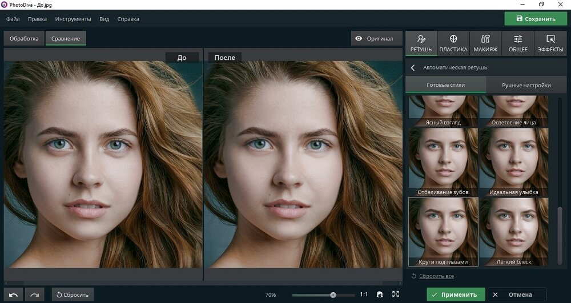Image resolution: width=571 pixels, height=303 pixels.
Task: Open the Общее general settings panel
Action: coord(518,43)
